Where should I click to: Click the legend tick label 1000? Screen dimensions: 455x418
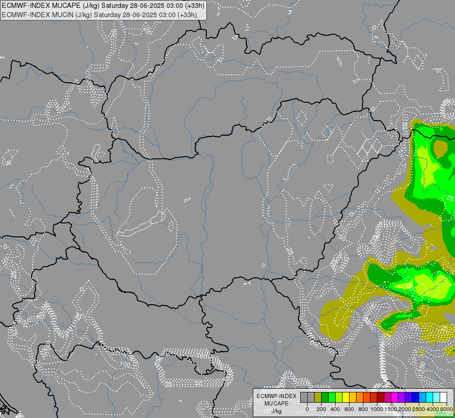coord(377,409)
